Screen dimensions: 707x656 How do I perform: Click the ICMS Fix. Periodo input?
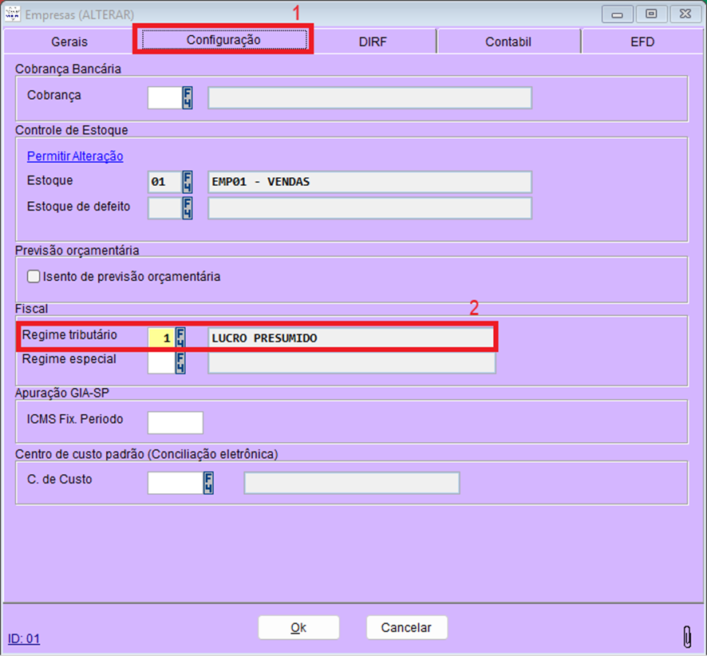(176, 422)
